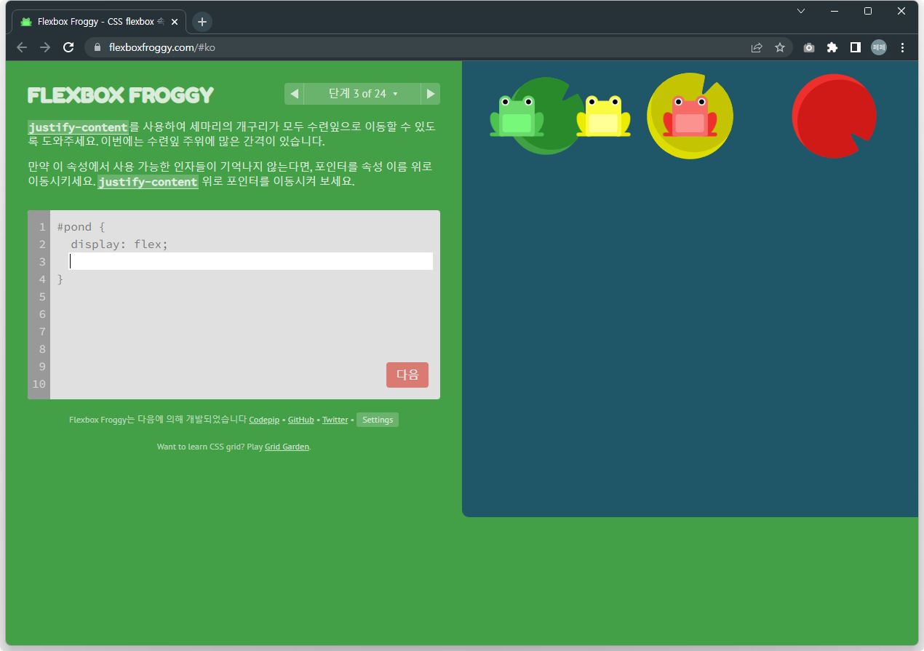The height and width of the screenshot is (651, 924).
Task: Open Chrome's three-dot menu
Action: click(903, 47)
